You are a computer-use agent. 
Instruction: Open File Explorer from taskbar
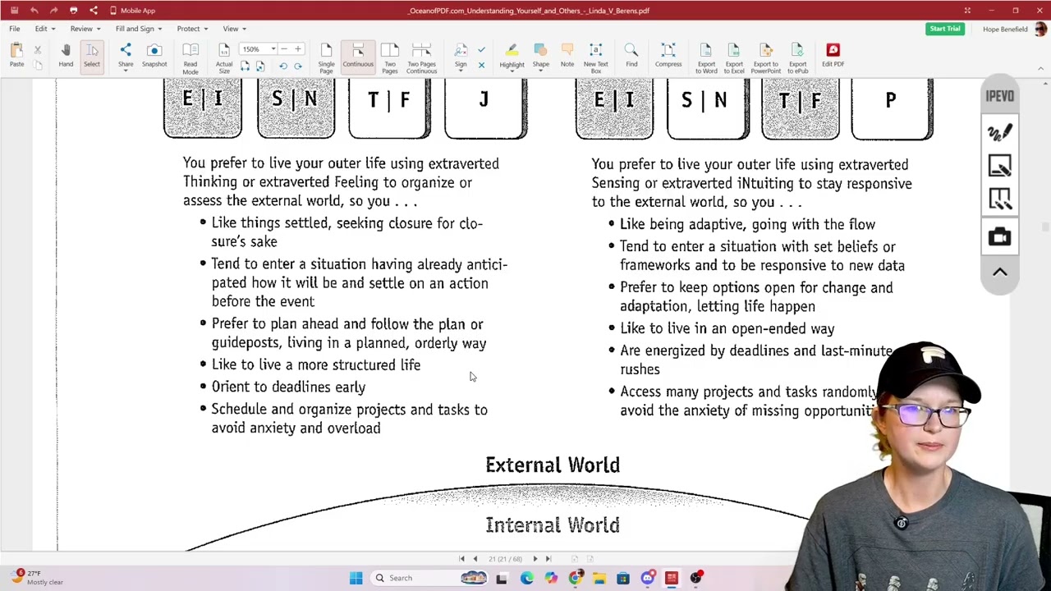coord(599,578)
